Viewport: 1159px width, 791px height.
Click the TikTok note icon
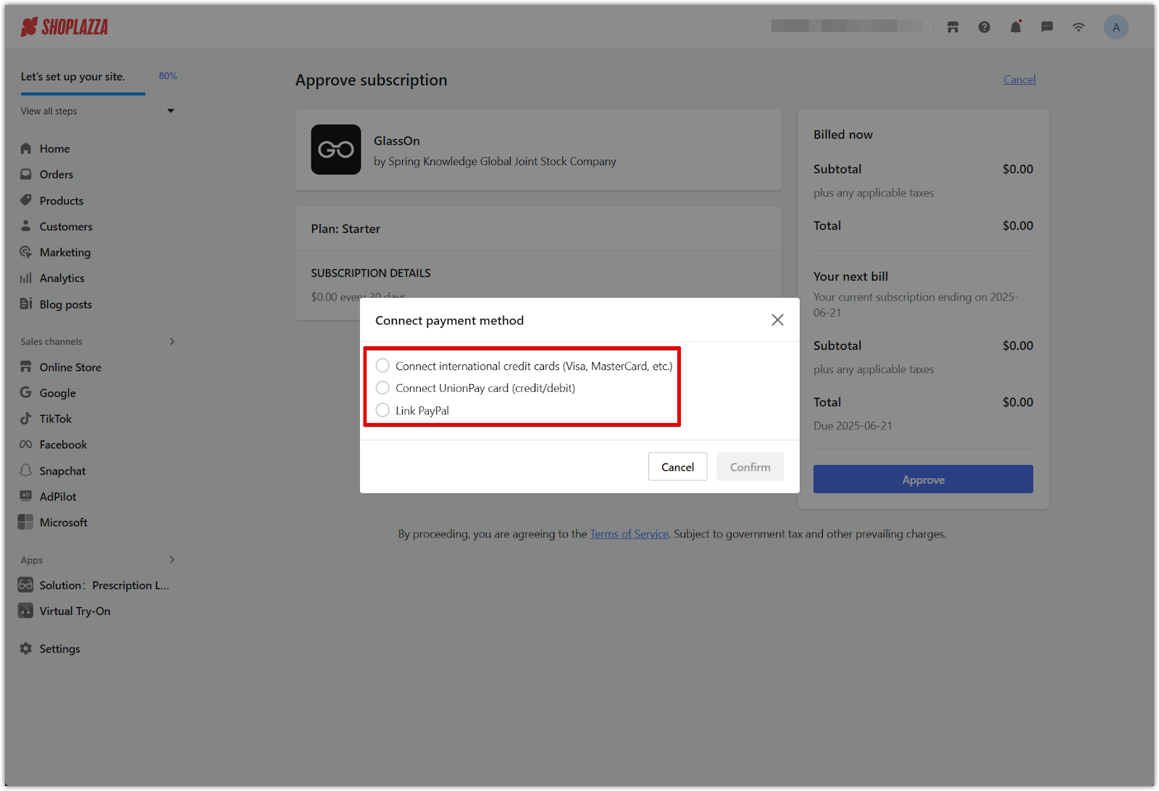(26, 419)
